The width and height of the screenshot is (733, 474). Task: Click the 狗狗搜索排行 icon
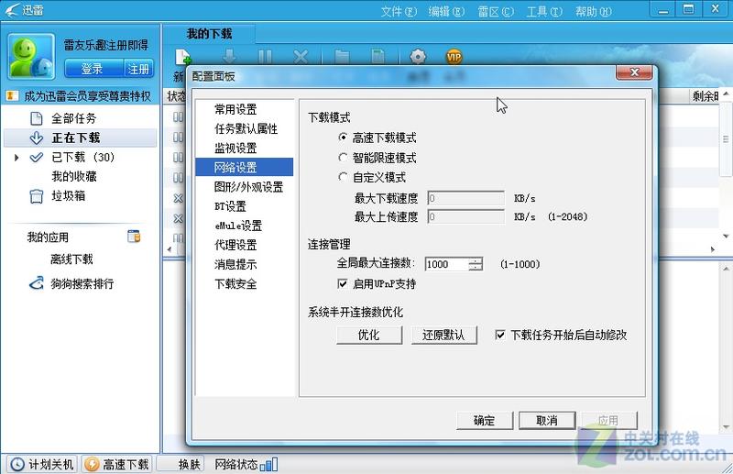pyautogui.click(x=37, y=283)
